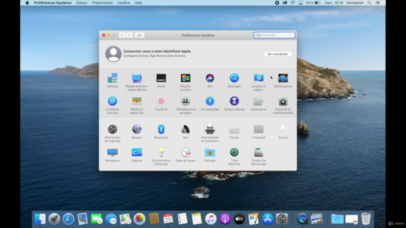The height and width of the screenshot is (228, 406).
Task: Open Mise à jour de logiciels pane
Action: (112, 129)
